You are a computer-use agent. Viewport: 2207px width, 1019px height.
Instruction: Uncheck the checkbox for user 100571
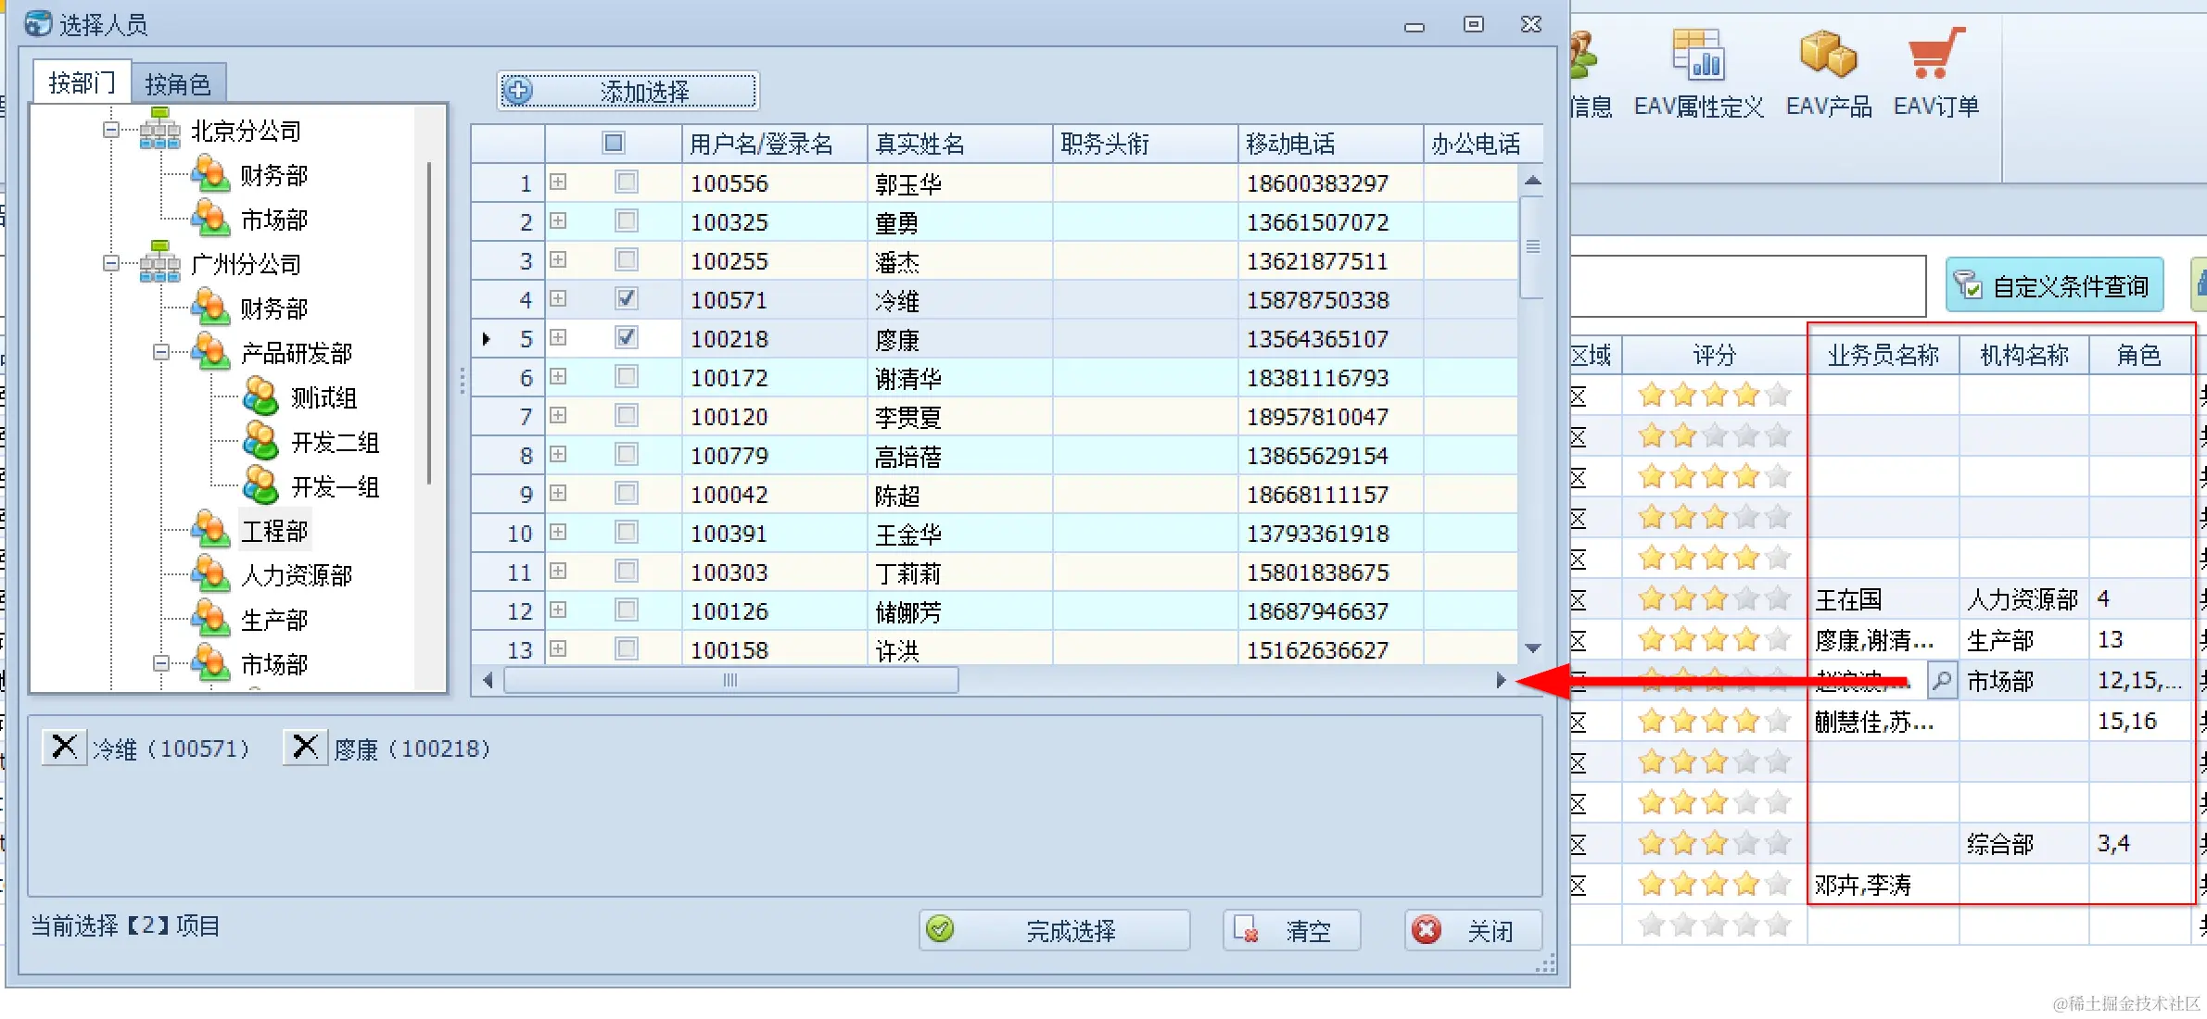pyautogui.click(x=627, y=299)
